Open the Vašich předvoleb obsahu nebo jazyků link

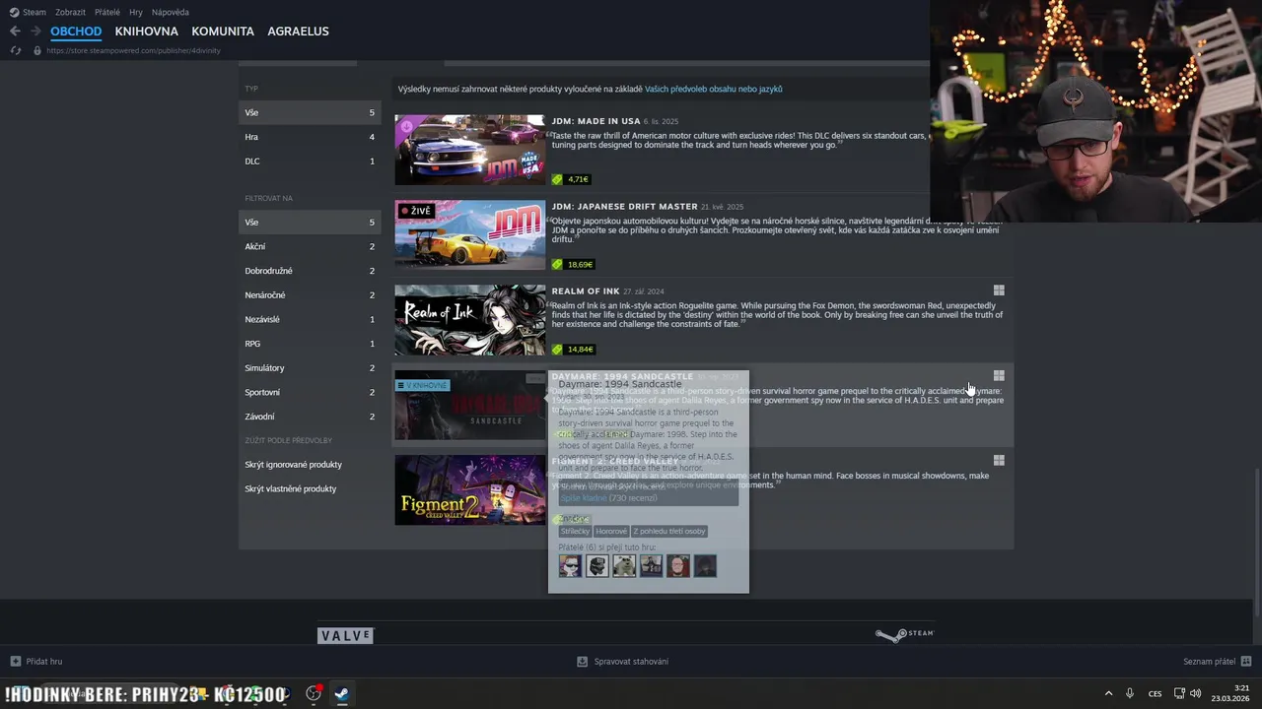714,89
